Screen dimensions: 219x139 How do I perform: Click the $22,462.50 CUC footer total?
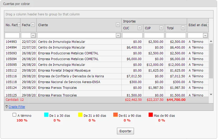click(133, 100)
